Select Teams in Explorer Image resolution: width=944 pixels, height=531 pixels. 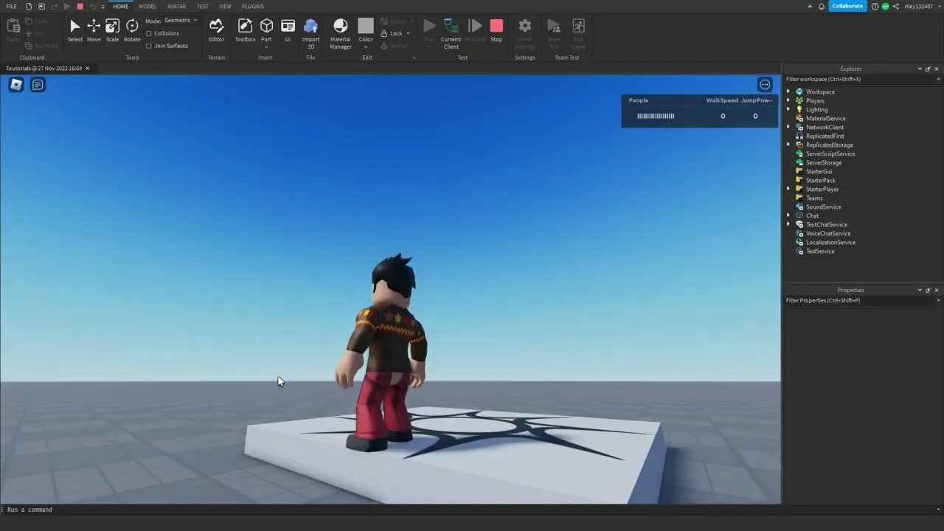click(x=814, y=198)
